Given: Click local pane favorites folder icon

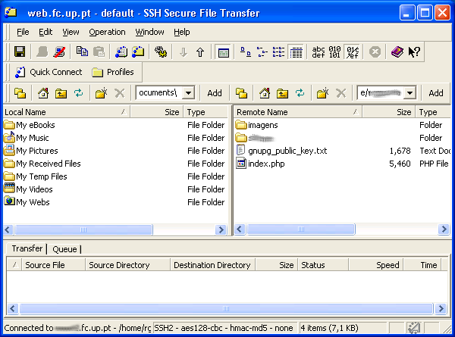Looking at the screenshot, I should pyautogui.click(x=20, y=93).
